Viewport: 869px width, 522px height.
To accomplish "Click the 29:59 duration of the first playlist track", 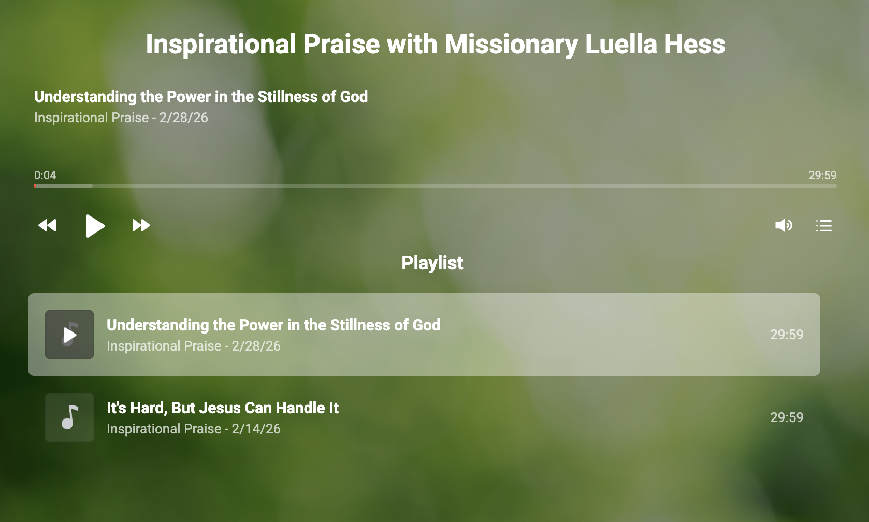I will click(x=786, y=335).
